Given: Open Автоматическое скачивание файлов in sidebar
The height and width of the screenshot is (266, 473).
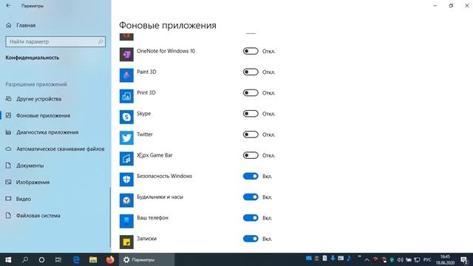Looking at the screenshot, I should pyautogui.click(x=55, y=149).
